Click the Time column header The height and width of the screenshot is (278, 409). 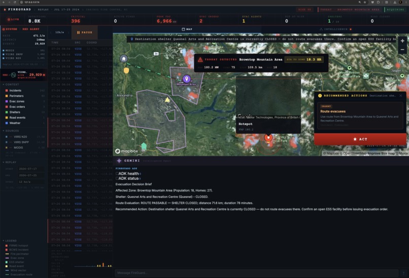click(55, 43)
